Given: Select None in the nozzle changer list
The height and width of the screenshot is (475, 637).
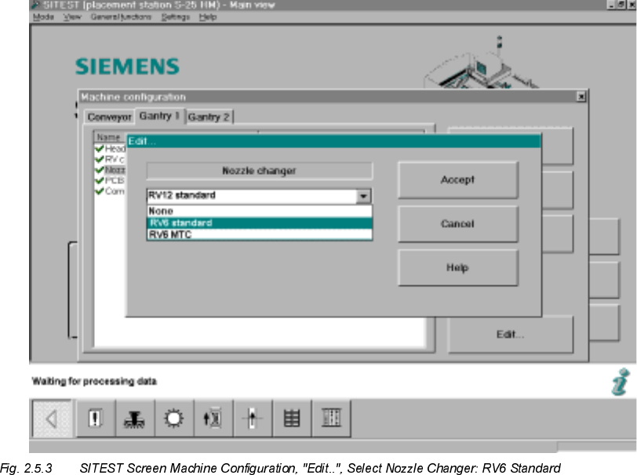Looking at the screenshot, I should (259, 211).
